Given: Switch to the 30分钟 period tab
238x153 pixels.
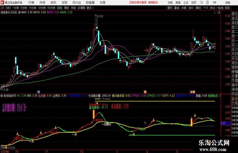Looking at the screenshot, I should tap(42, 8).
